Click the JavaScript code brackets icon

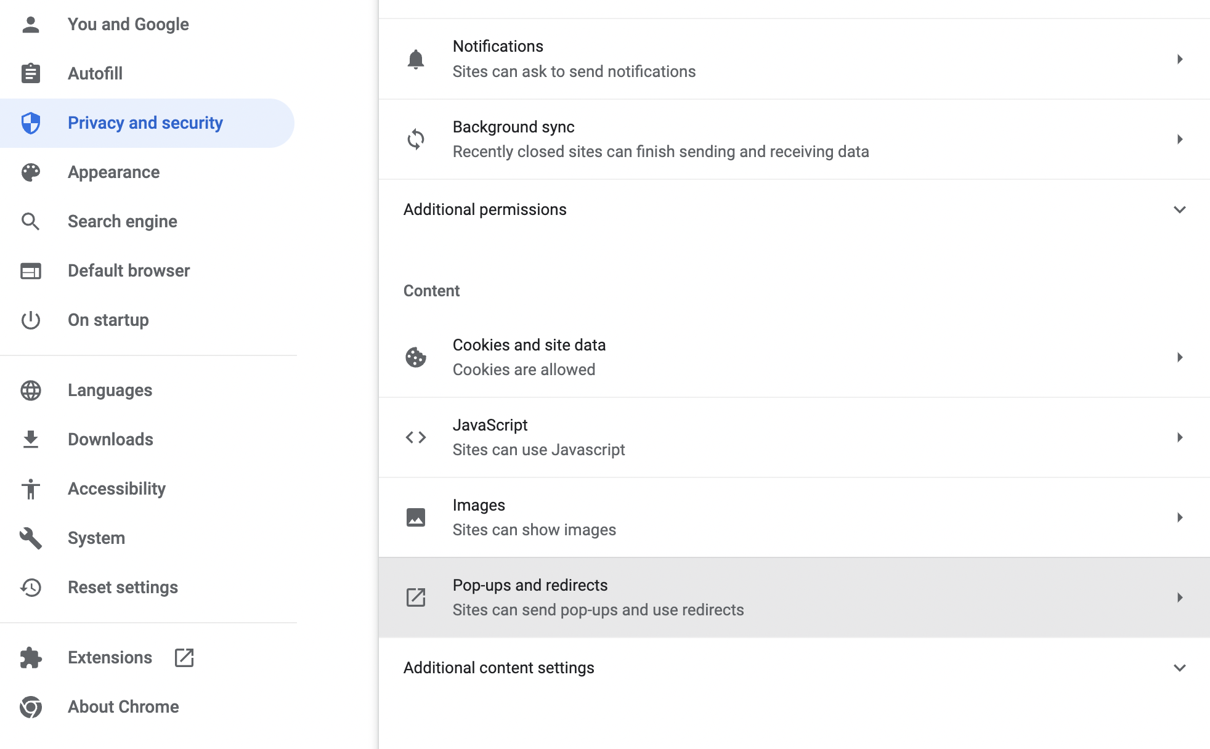[x=416, y=437]
